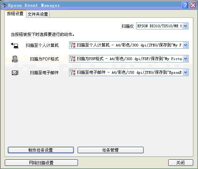This screenshot has height=169, width=198.
Task: Open the 扫描为PDF格式 action dropdown arrow
Action: (x=186, y=59)
